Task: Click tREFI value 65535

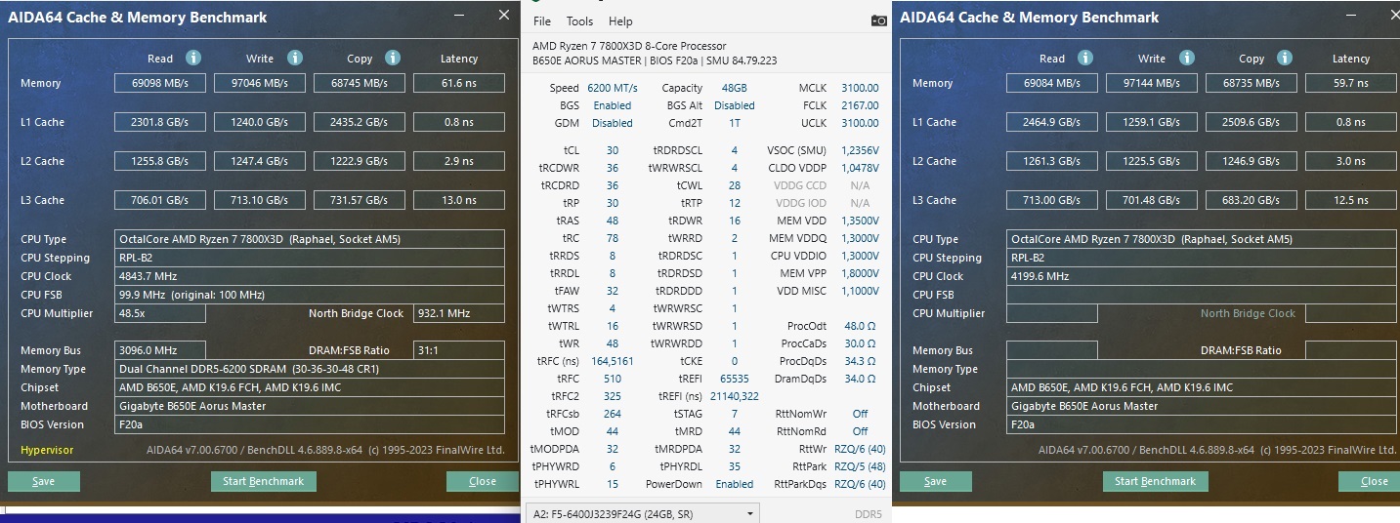Action: [734, 379]
